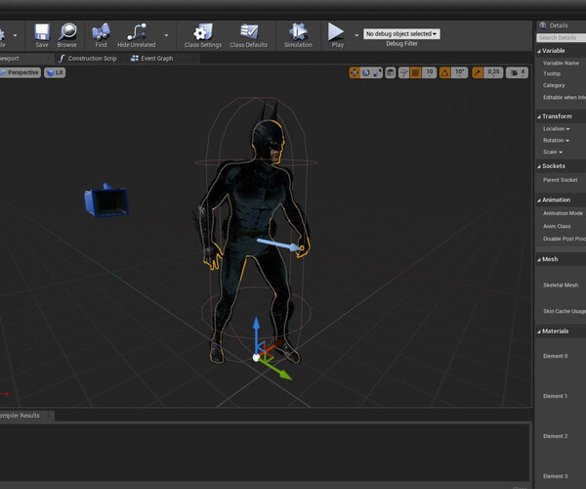Image resolution: width=586 pixels, height=489 pixels.
Task: Start Simulation from the toolbar
Action: click(298, 35)
